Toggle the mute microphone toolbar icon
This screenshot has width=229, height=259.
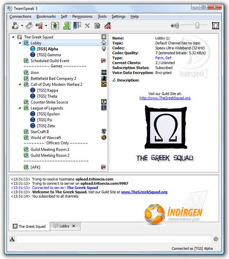point(39,26)
